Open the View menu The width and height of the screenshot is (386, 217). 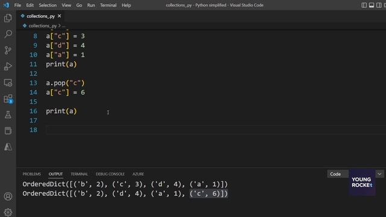[x=66, y=5]
